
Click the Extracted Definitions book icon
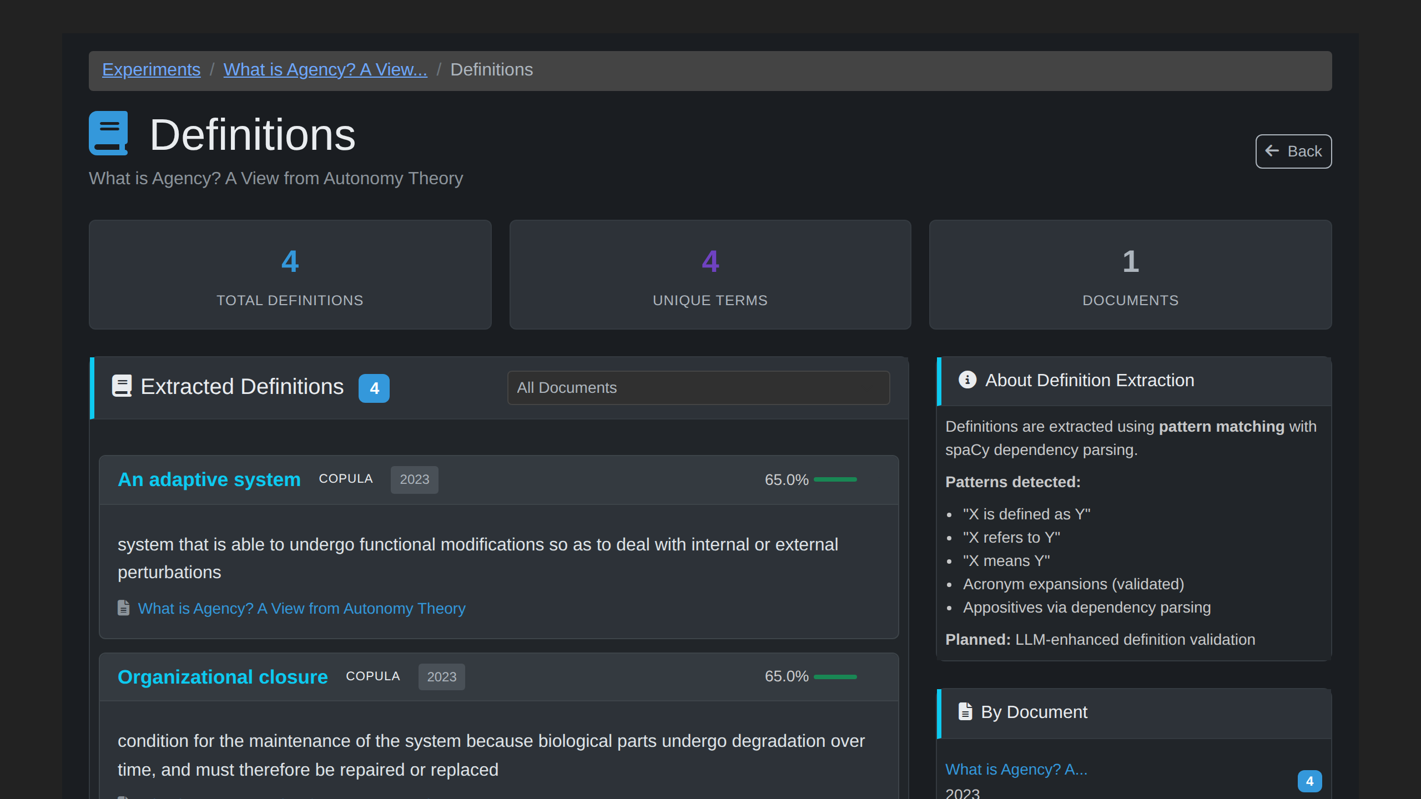(122, 386)
